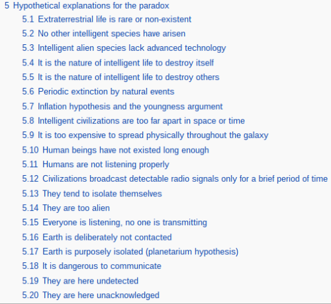Open Earth is deliberately not contacted

(97, 237)
